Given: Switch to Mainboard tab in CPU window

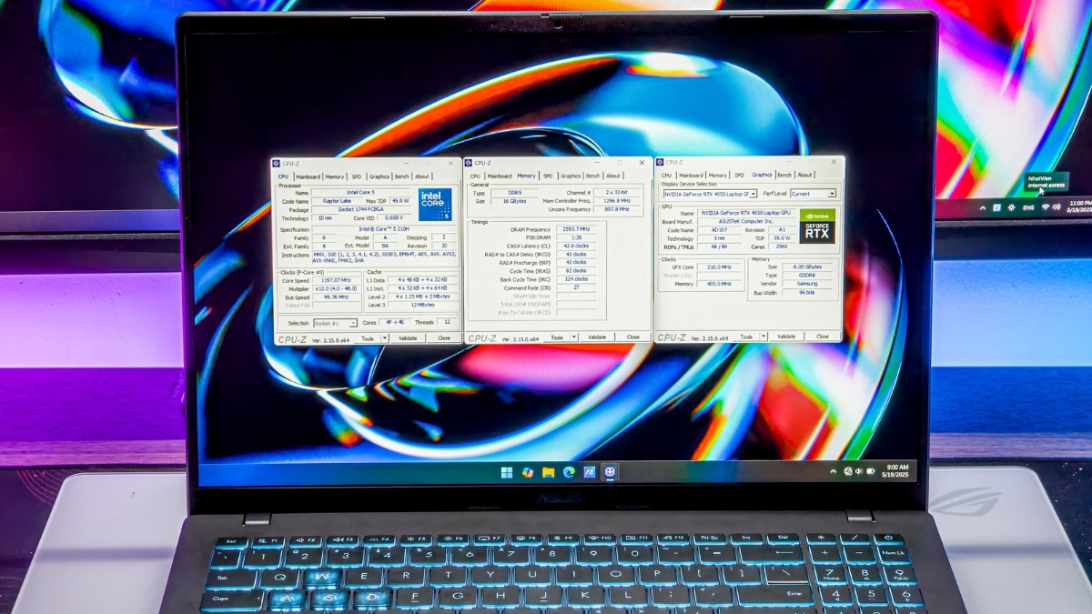Looking at the screenshot, I should tap(308, 176).
